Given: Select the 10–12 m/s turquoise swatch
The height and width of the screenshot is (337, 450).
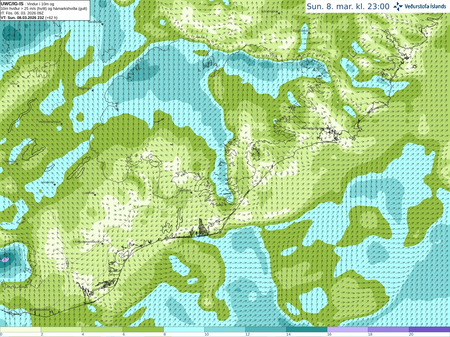Looking at the screenshot, I should pos(225,330).
